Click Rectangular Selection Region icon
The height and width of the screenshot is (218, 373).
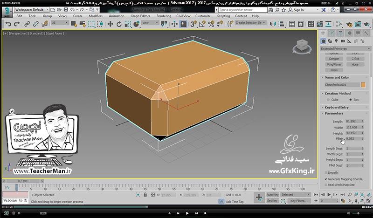point(91,24)
